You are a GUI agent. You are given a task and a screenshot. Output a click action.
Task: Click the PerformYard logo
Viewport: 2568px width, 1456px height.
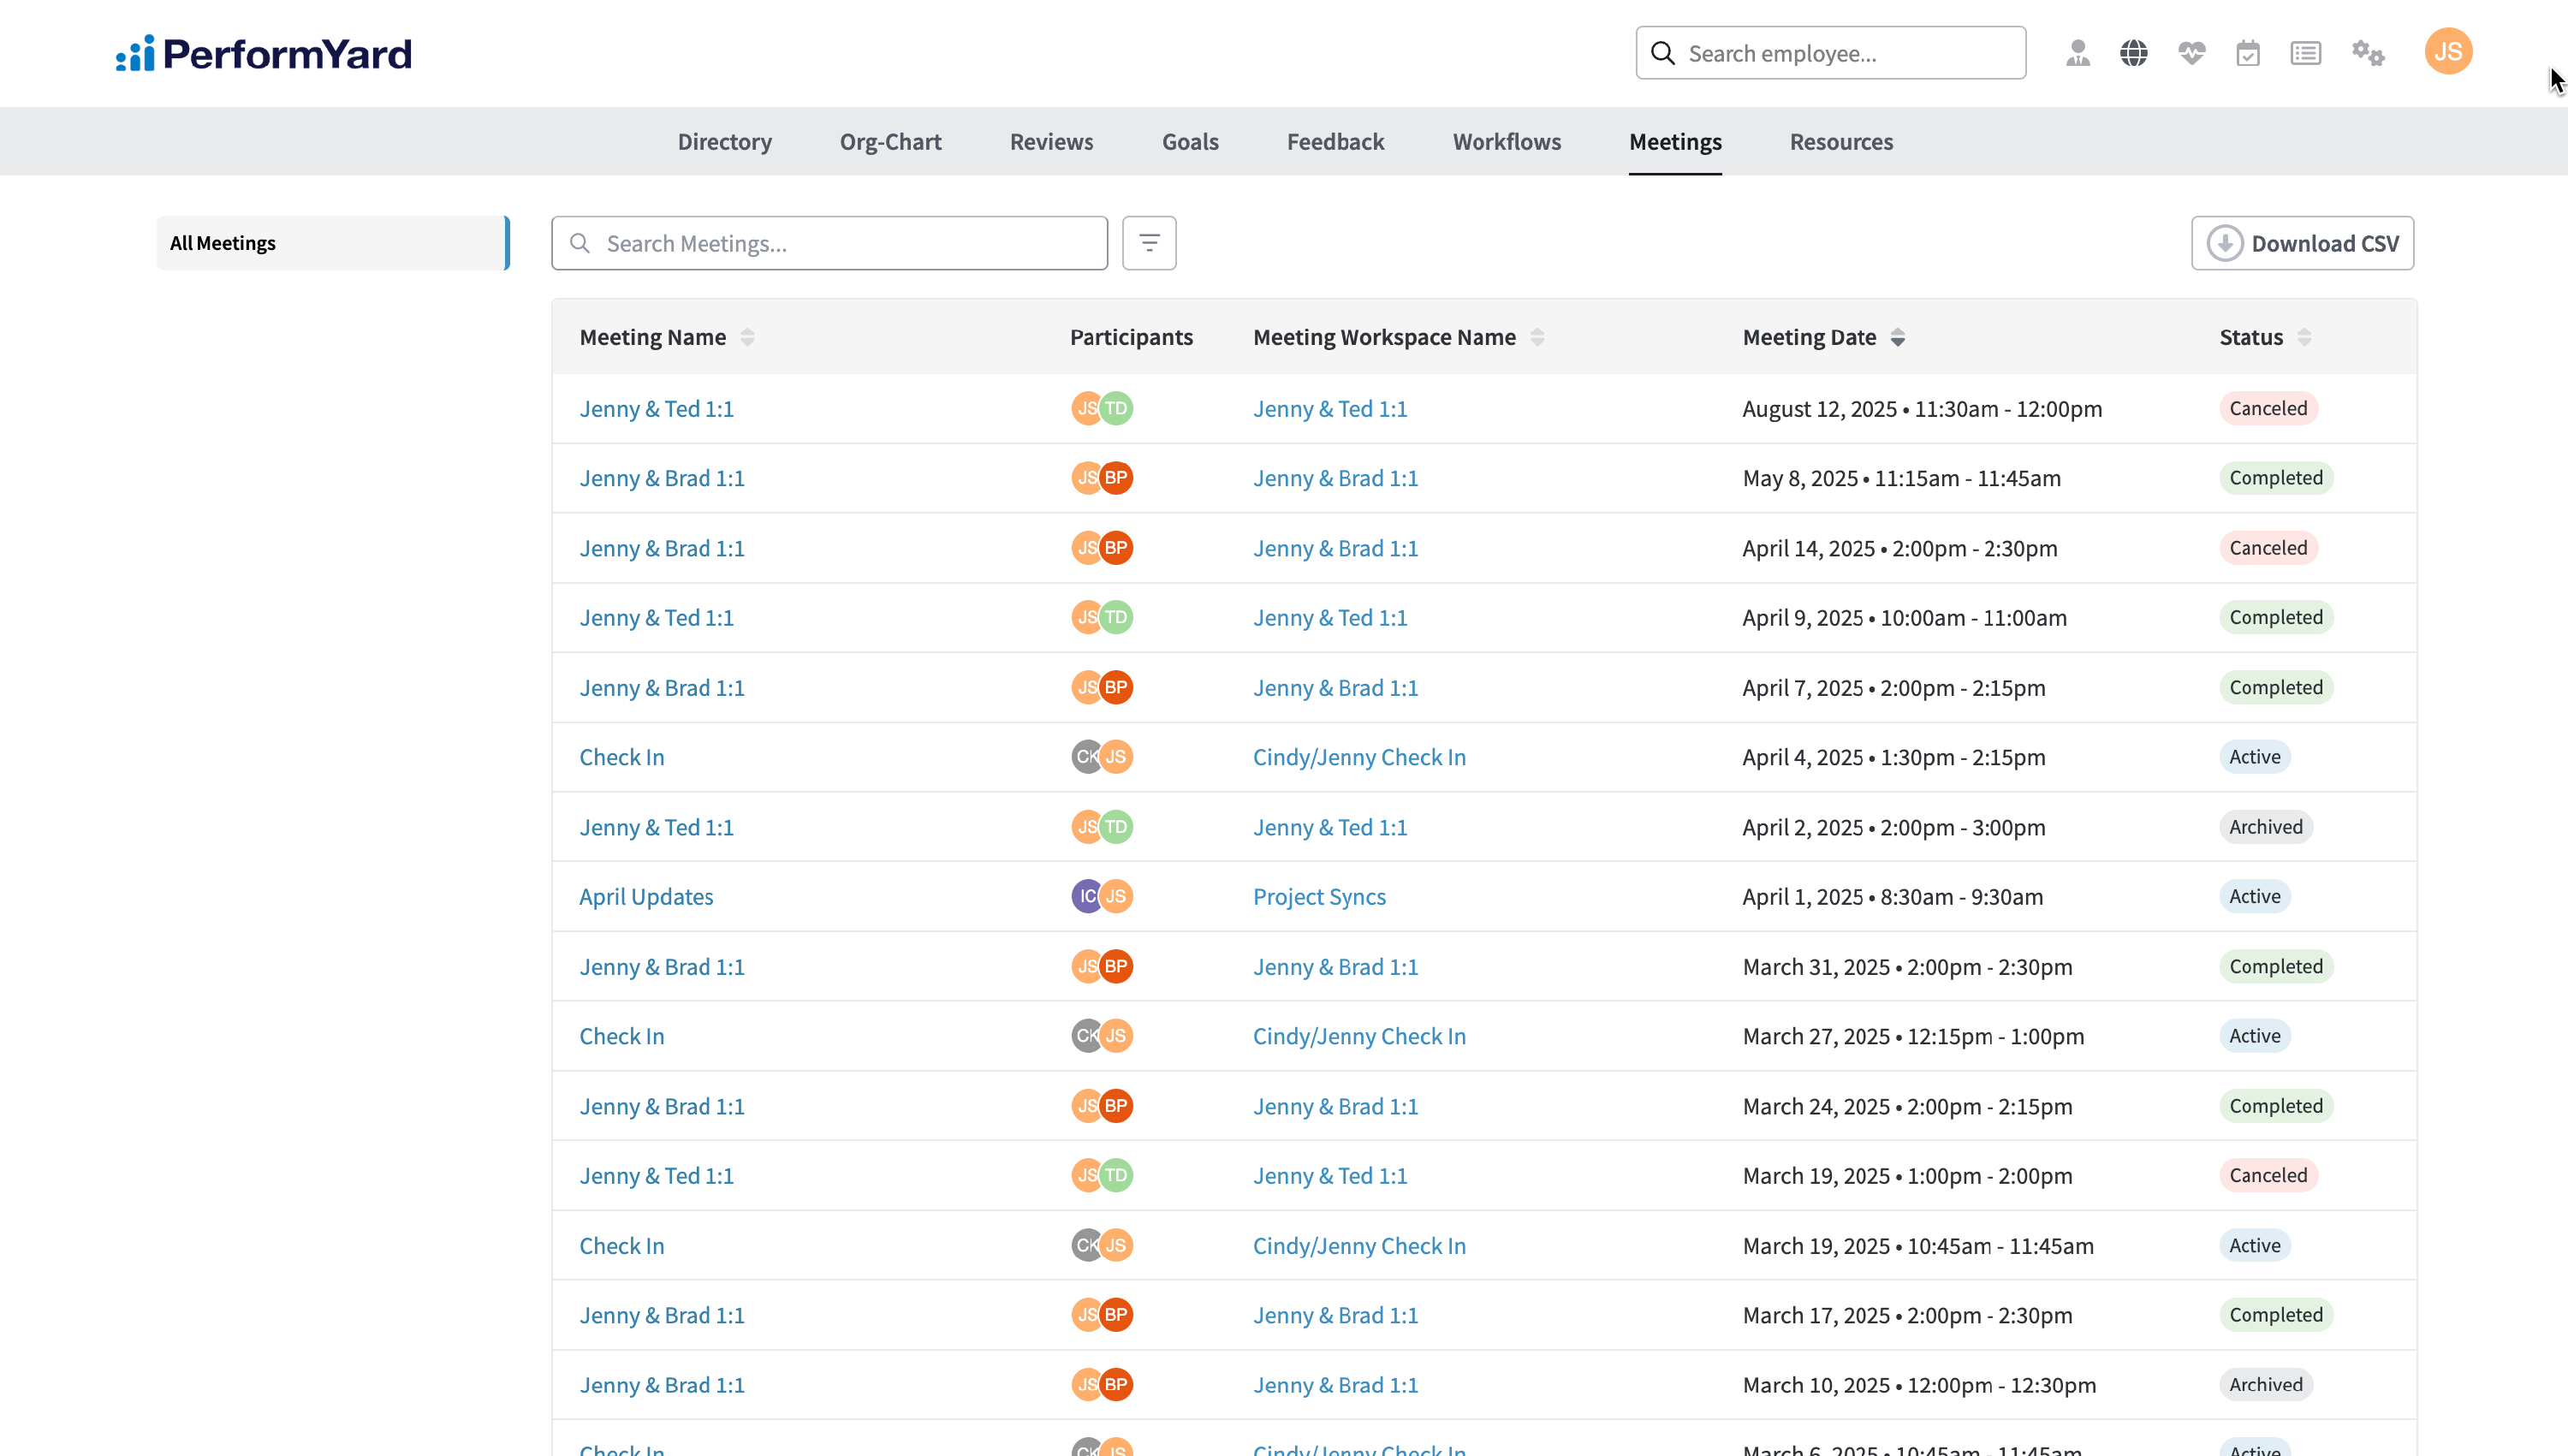click(263, 53)
